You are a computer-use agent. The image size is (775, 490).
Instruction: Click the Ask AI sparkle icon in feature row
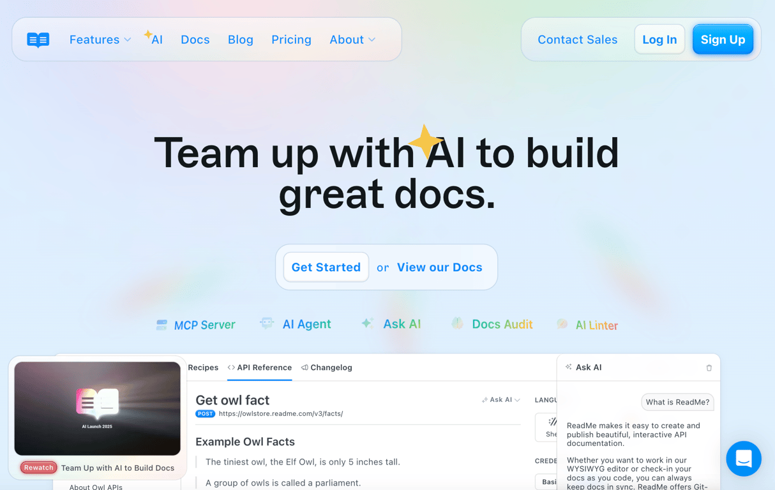(x=367, y=323)
